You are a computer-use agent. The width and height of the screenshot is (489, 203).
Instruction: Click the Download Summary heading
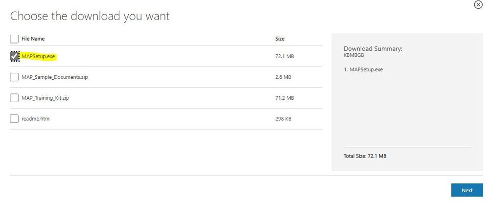pyautogui.click(x=373, y=49)
